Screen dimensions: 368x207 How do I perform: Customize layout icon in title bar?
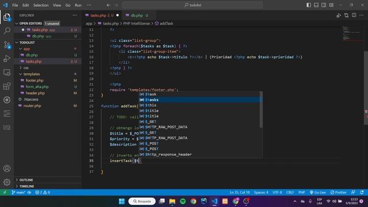tap(331, 5)
